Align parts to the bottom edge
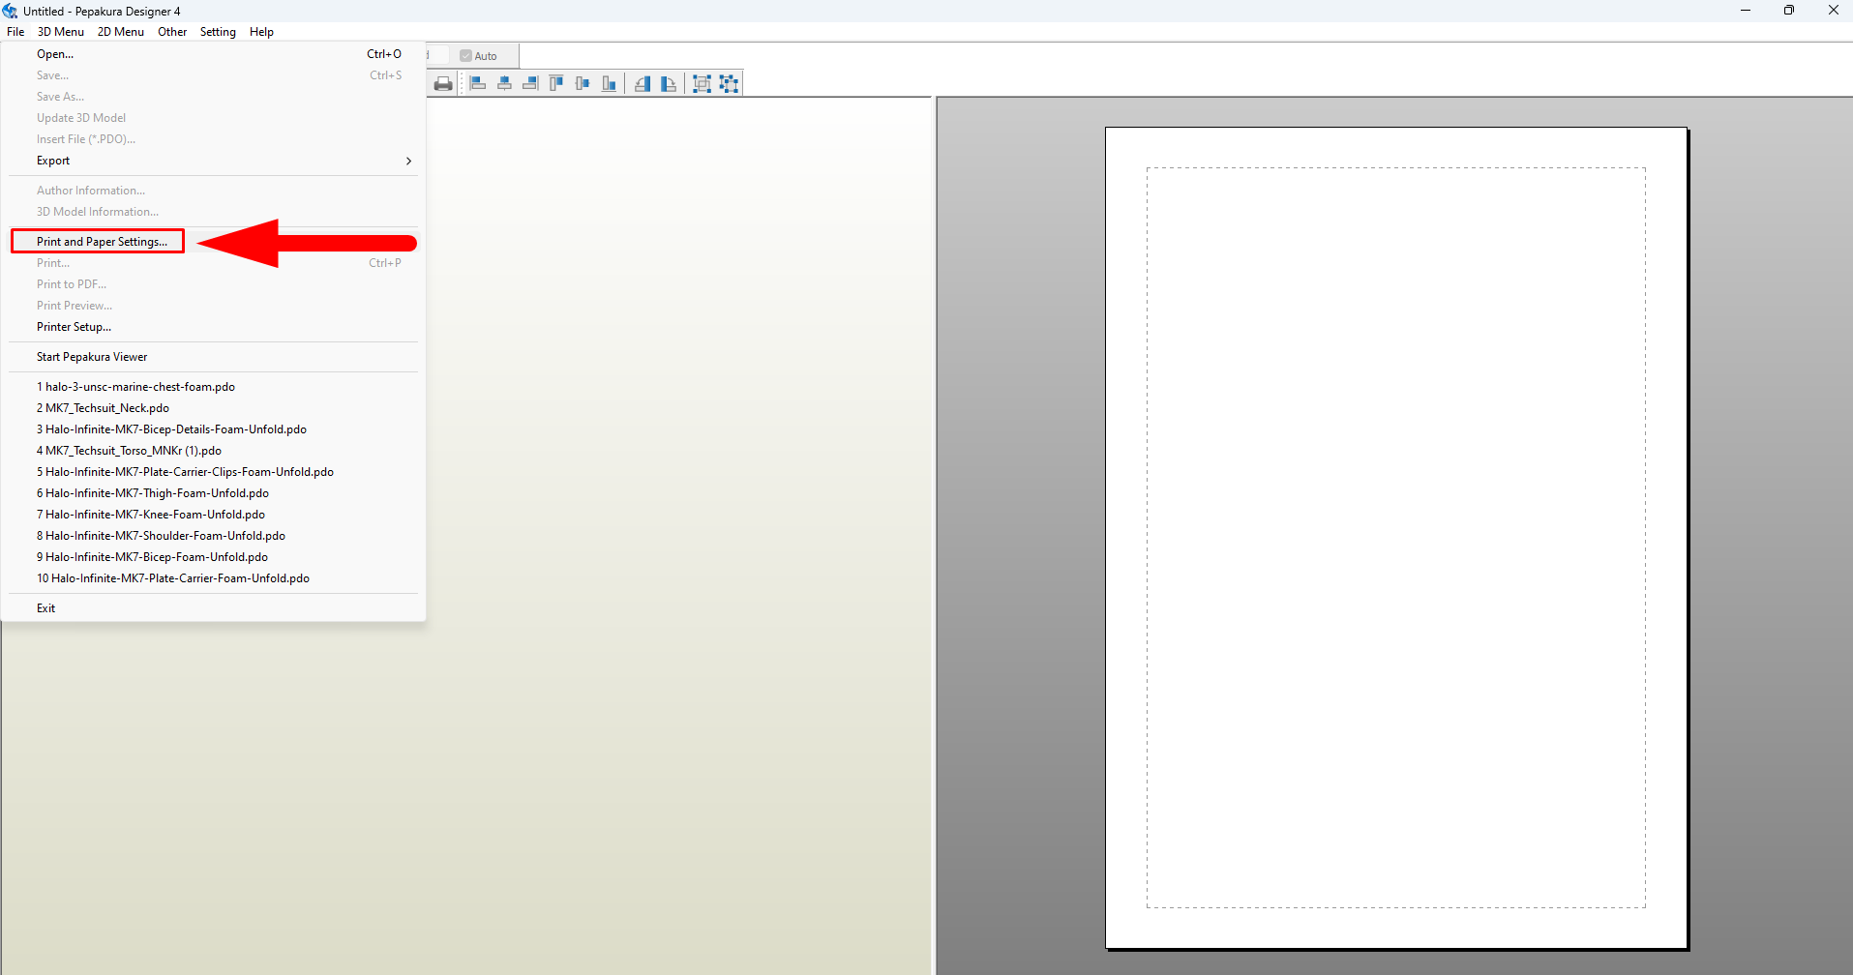 tap(609, 84)
